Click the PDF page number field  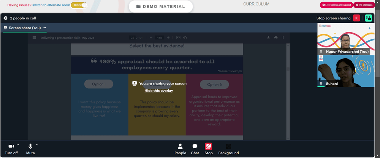pos(132,38)
